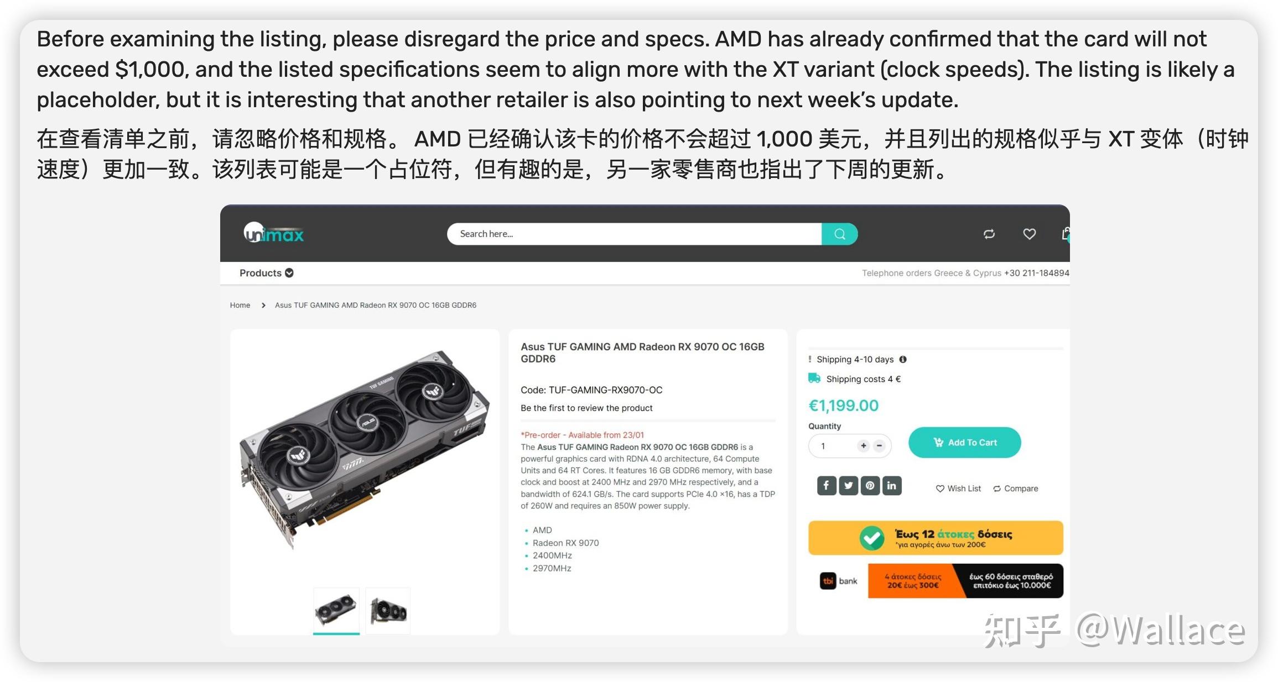Share product on LinkedIn
Viewport: 1278px width, 682px height.
tap(891, 485)
